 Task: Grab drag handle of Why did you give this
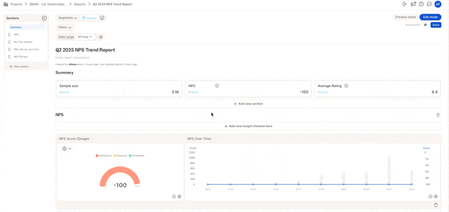[9, 49]
